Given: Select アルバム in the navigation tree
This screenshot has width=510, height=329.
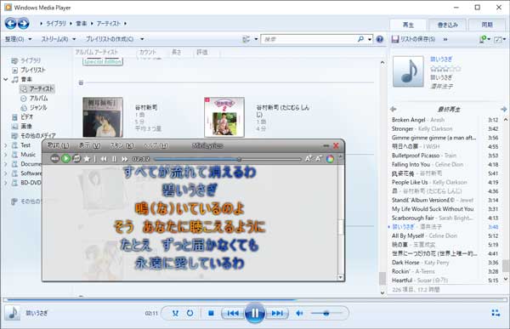Looking at the screenshot, I should pos(34,98).
